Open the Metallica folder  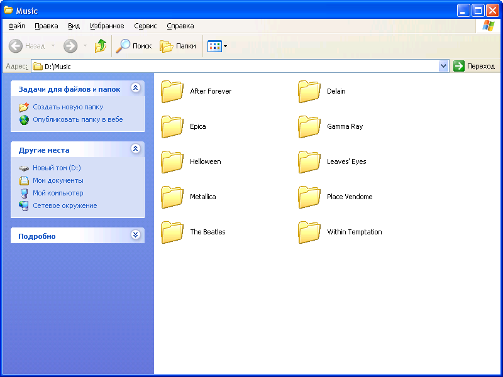pyautogui.click(x=172, y=197)
